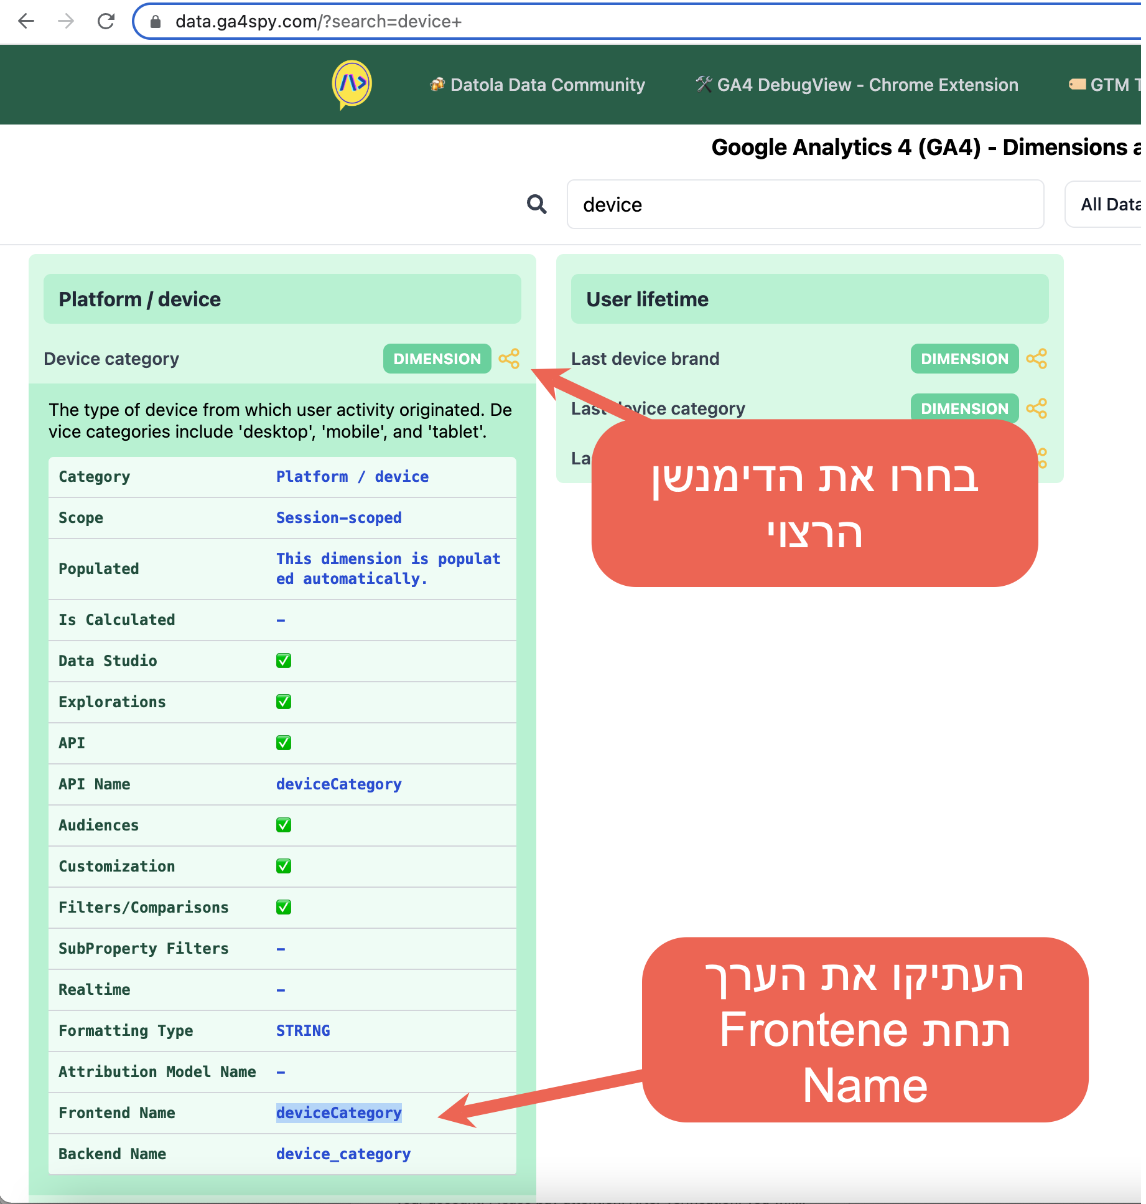The height and width of the screenshot is (1204, 1146).
Task: Click the 'SubProperty Filters' row label
Action: click(x=144, y=948)
